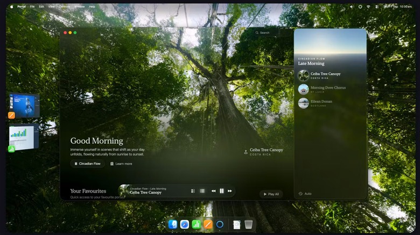Select Eilean Donan in the list
Image resolution: width=420 pixels, height=235 pixels.
click(x=330, y=103)
